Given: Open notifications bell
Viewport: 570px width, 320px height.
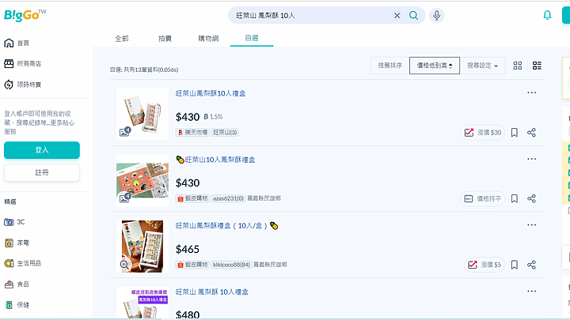Looking at the screenshot, I should pos(547,15).
